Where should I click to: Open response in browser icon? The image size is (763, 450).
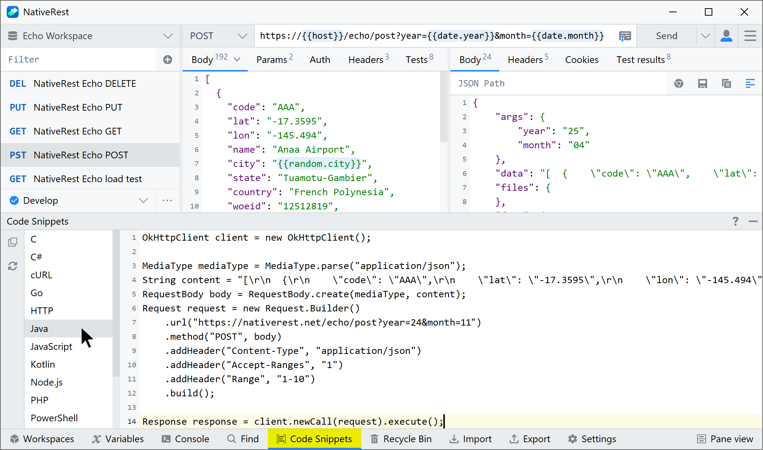click(679, 83)
